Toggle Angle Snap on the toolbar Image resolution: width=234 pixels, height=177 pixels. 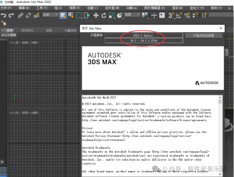(179, 15)
